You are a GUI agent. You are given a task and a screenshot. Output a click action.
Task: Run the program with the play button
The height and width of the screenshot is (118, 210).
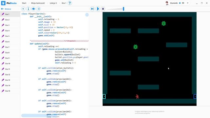tap(98, 9)
